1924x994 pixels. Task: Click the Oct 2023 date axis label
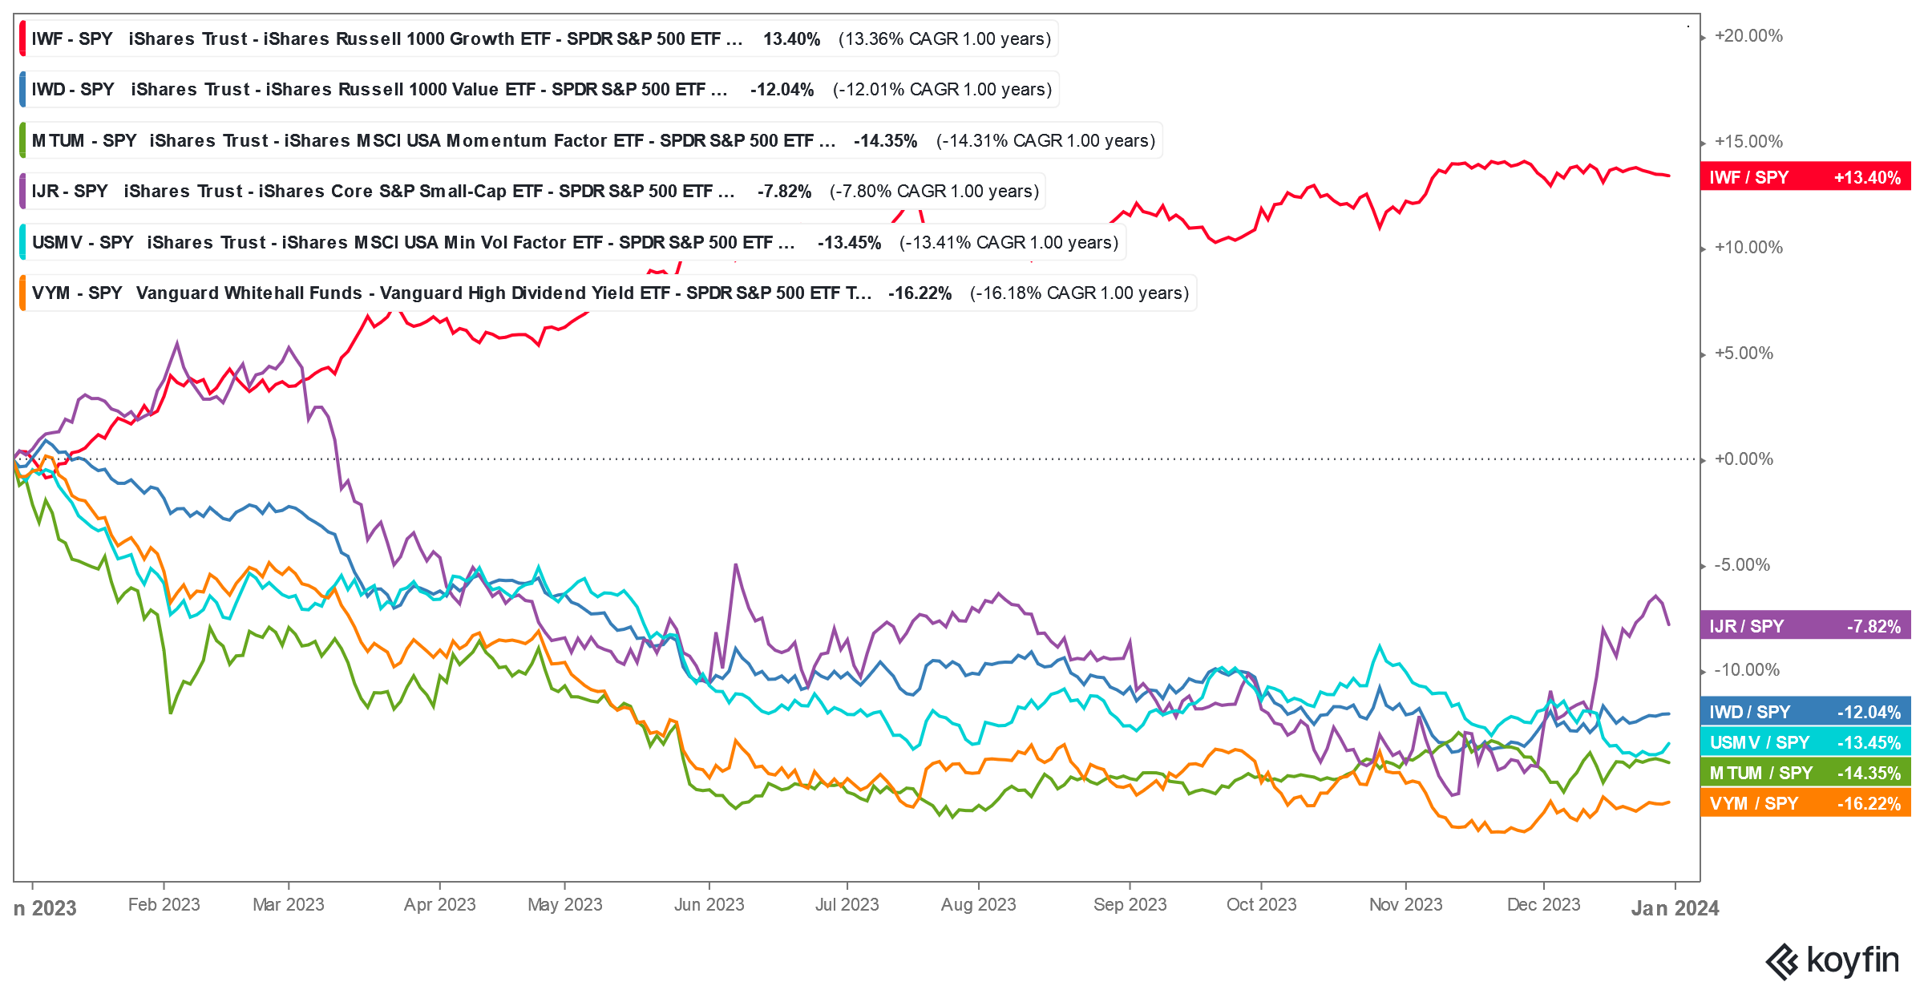[1261, 905]
